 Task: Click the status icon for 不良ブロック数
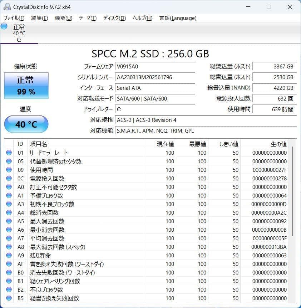(9, 290)
